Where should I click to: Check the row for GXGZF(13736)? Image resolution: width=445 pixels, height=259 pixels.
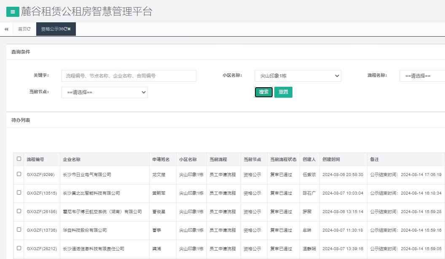click(x=18, y=230)
